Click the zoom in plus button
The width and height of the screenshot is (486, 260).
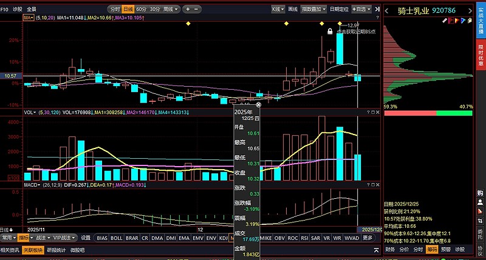click(x=187, y=9)
